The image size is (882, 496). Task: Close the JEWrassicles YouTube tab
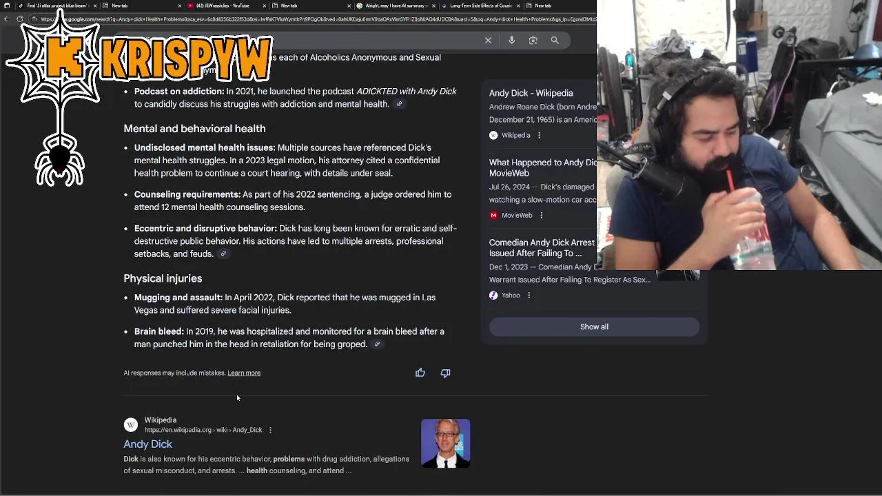tap(265, 6)
